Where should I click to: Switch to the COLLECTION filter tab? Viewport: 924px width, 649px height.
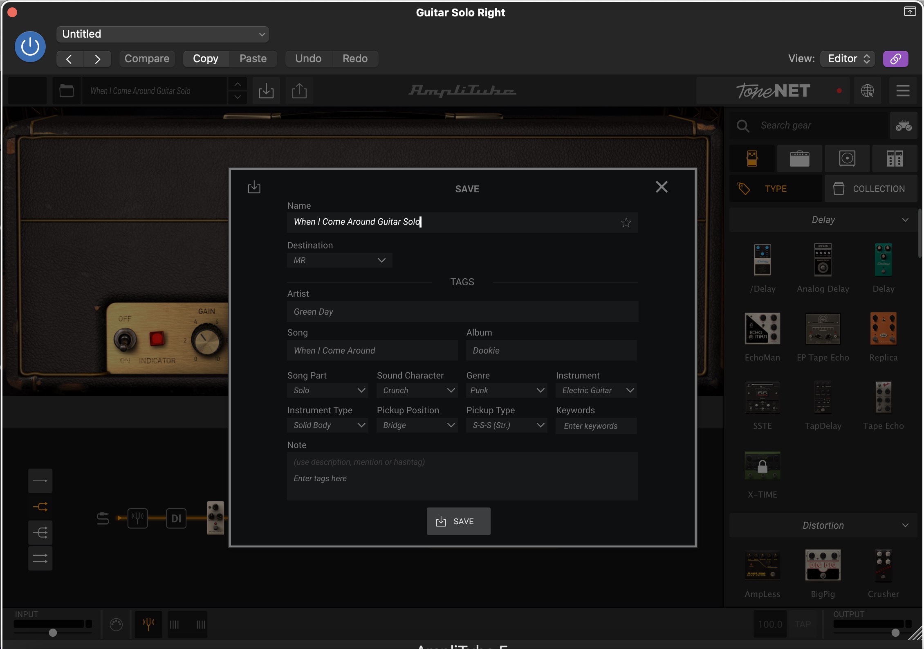click(871, 189)
